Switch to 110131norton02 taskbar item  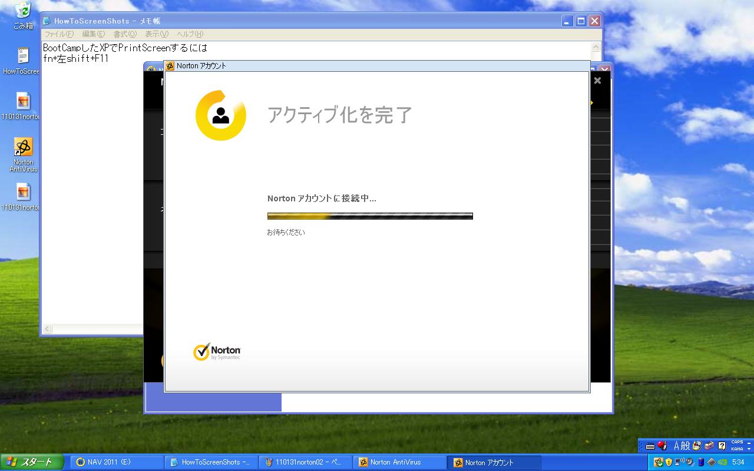[306, 462]
